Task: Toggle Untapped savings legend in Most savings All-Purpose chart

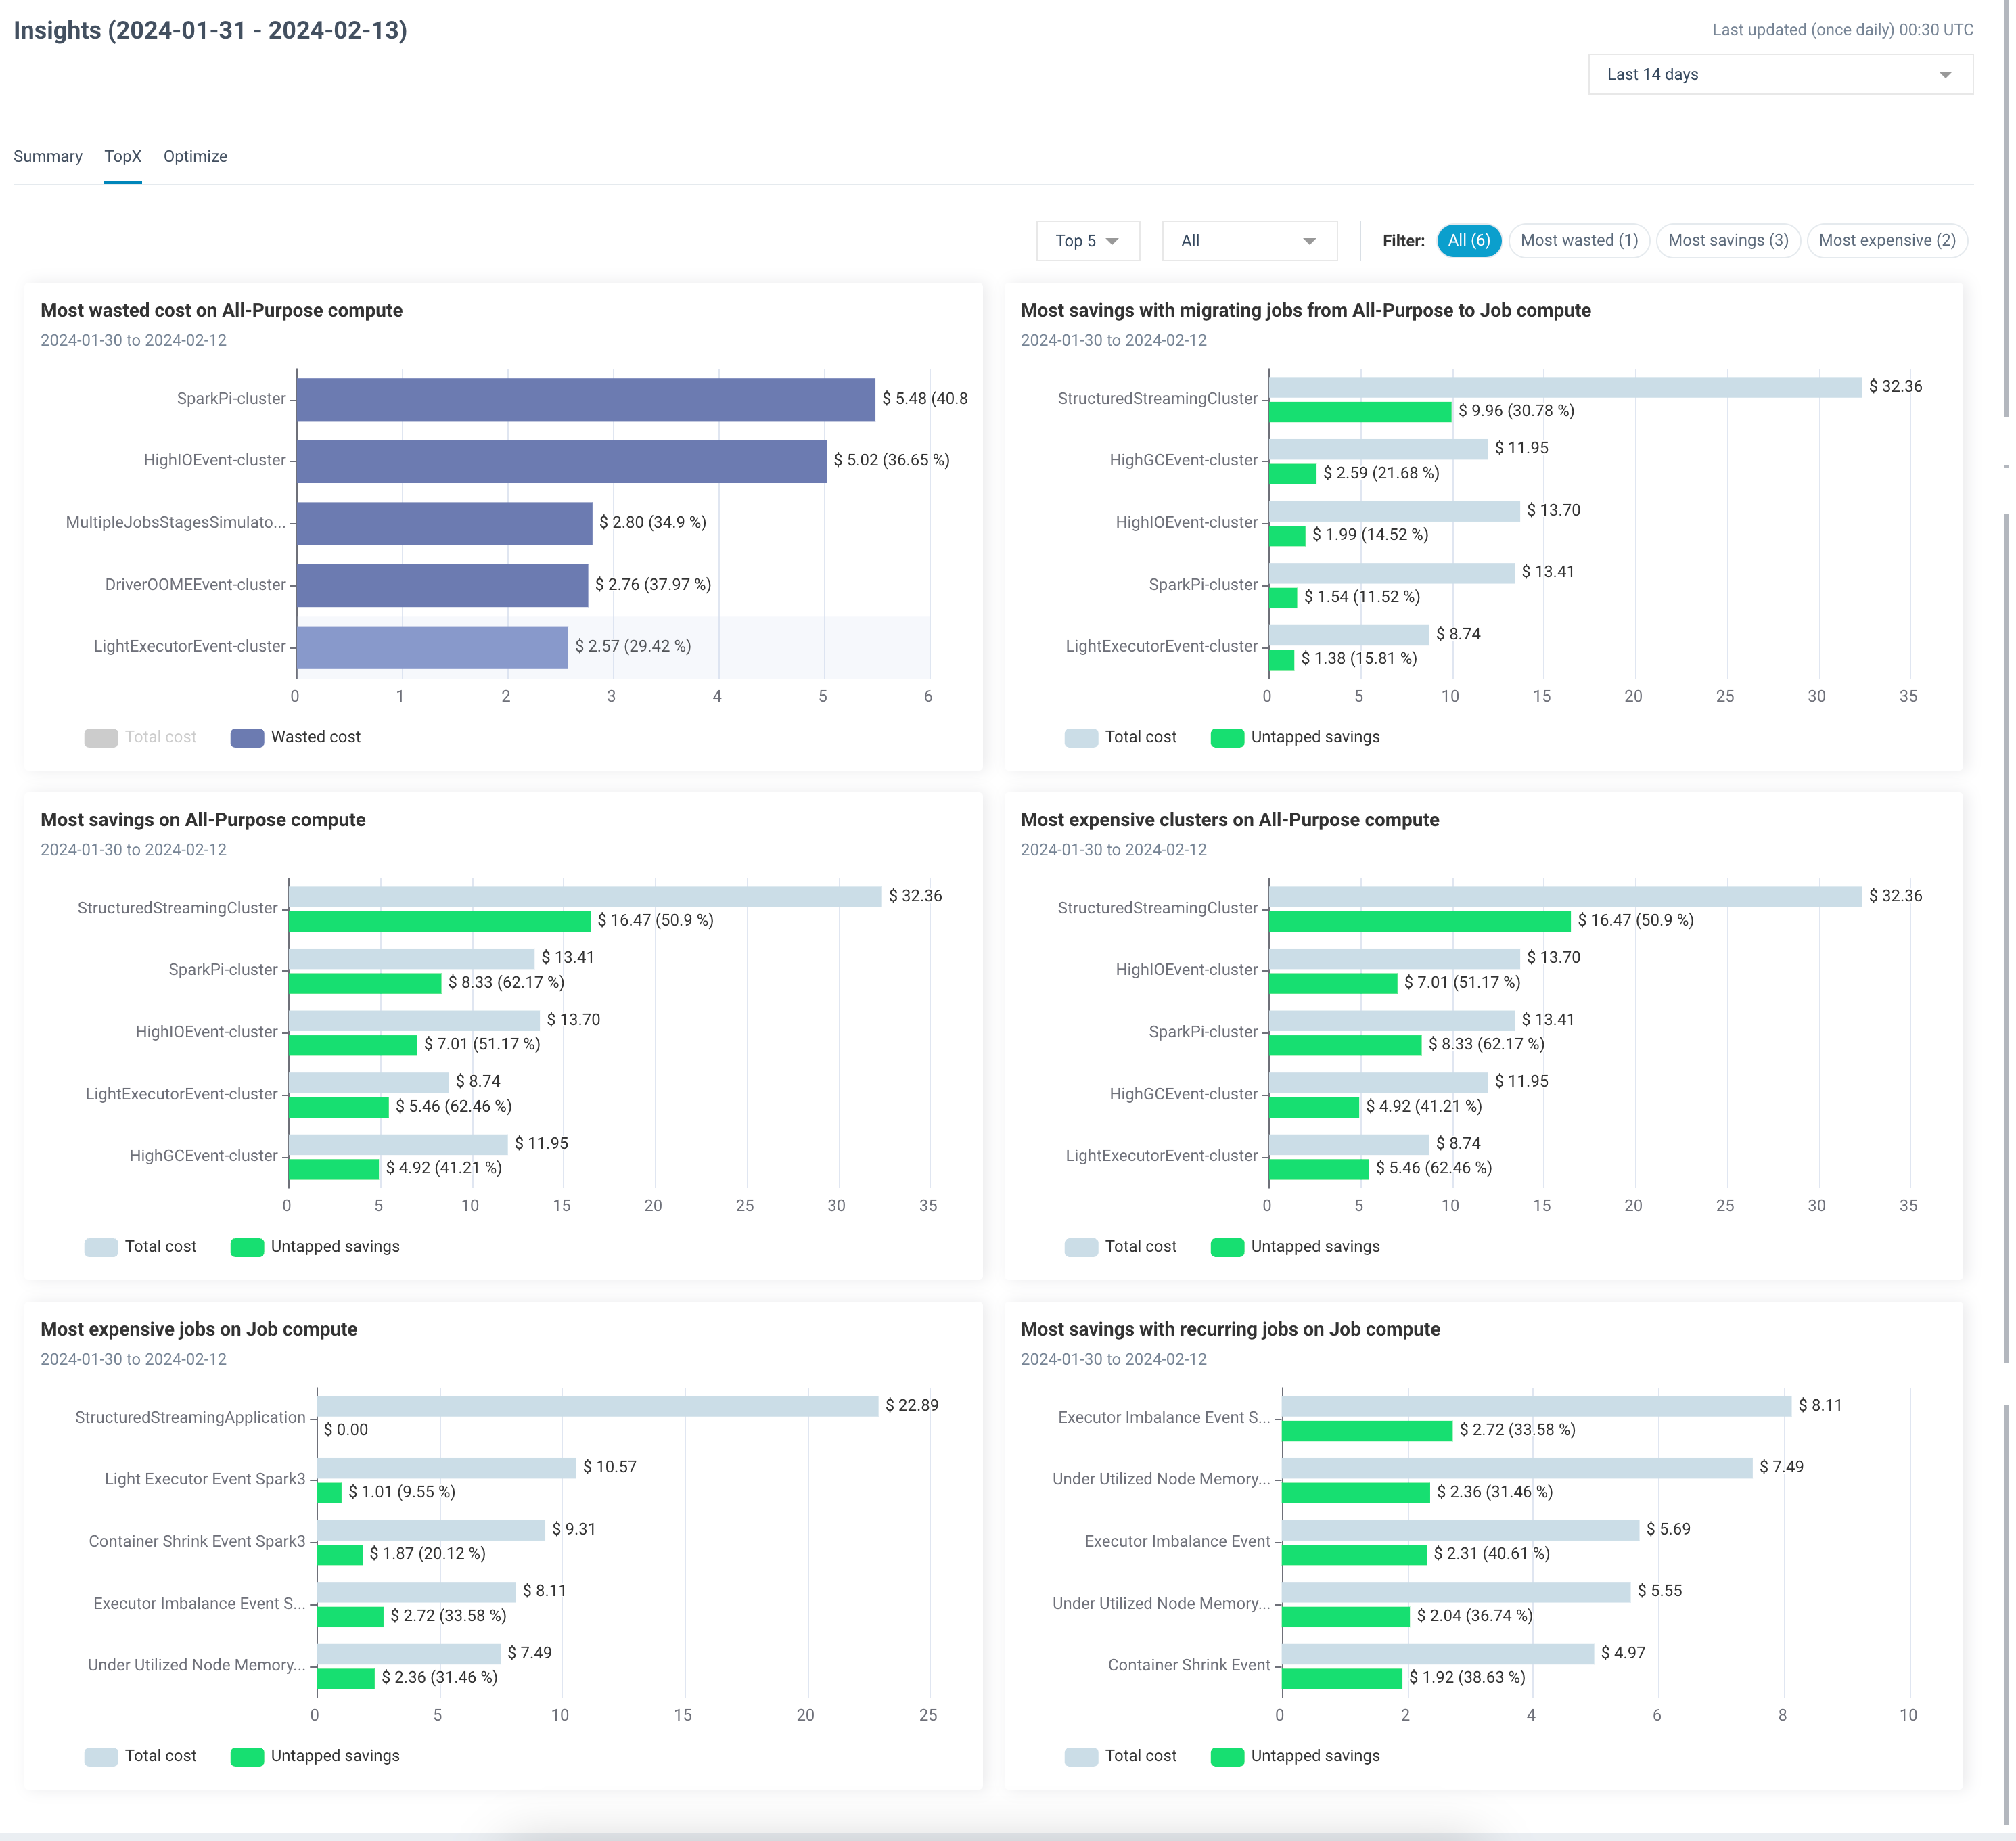Action: 314,1246
